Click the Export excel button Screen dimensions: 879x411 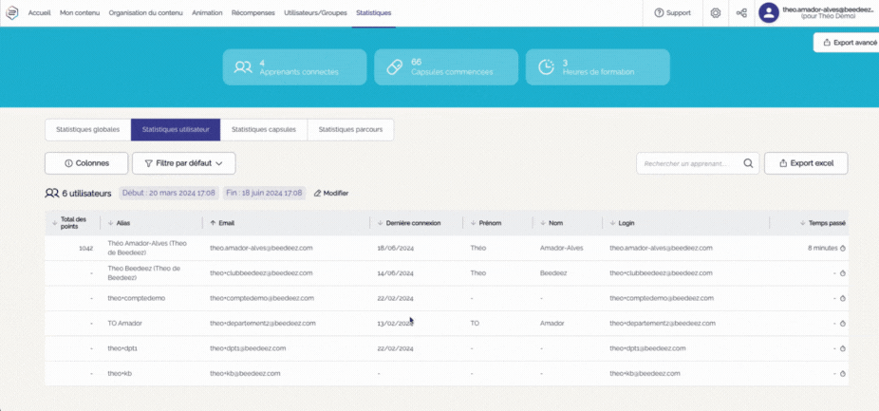pos(806,163)
